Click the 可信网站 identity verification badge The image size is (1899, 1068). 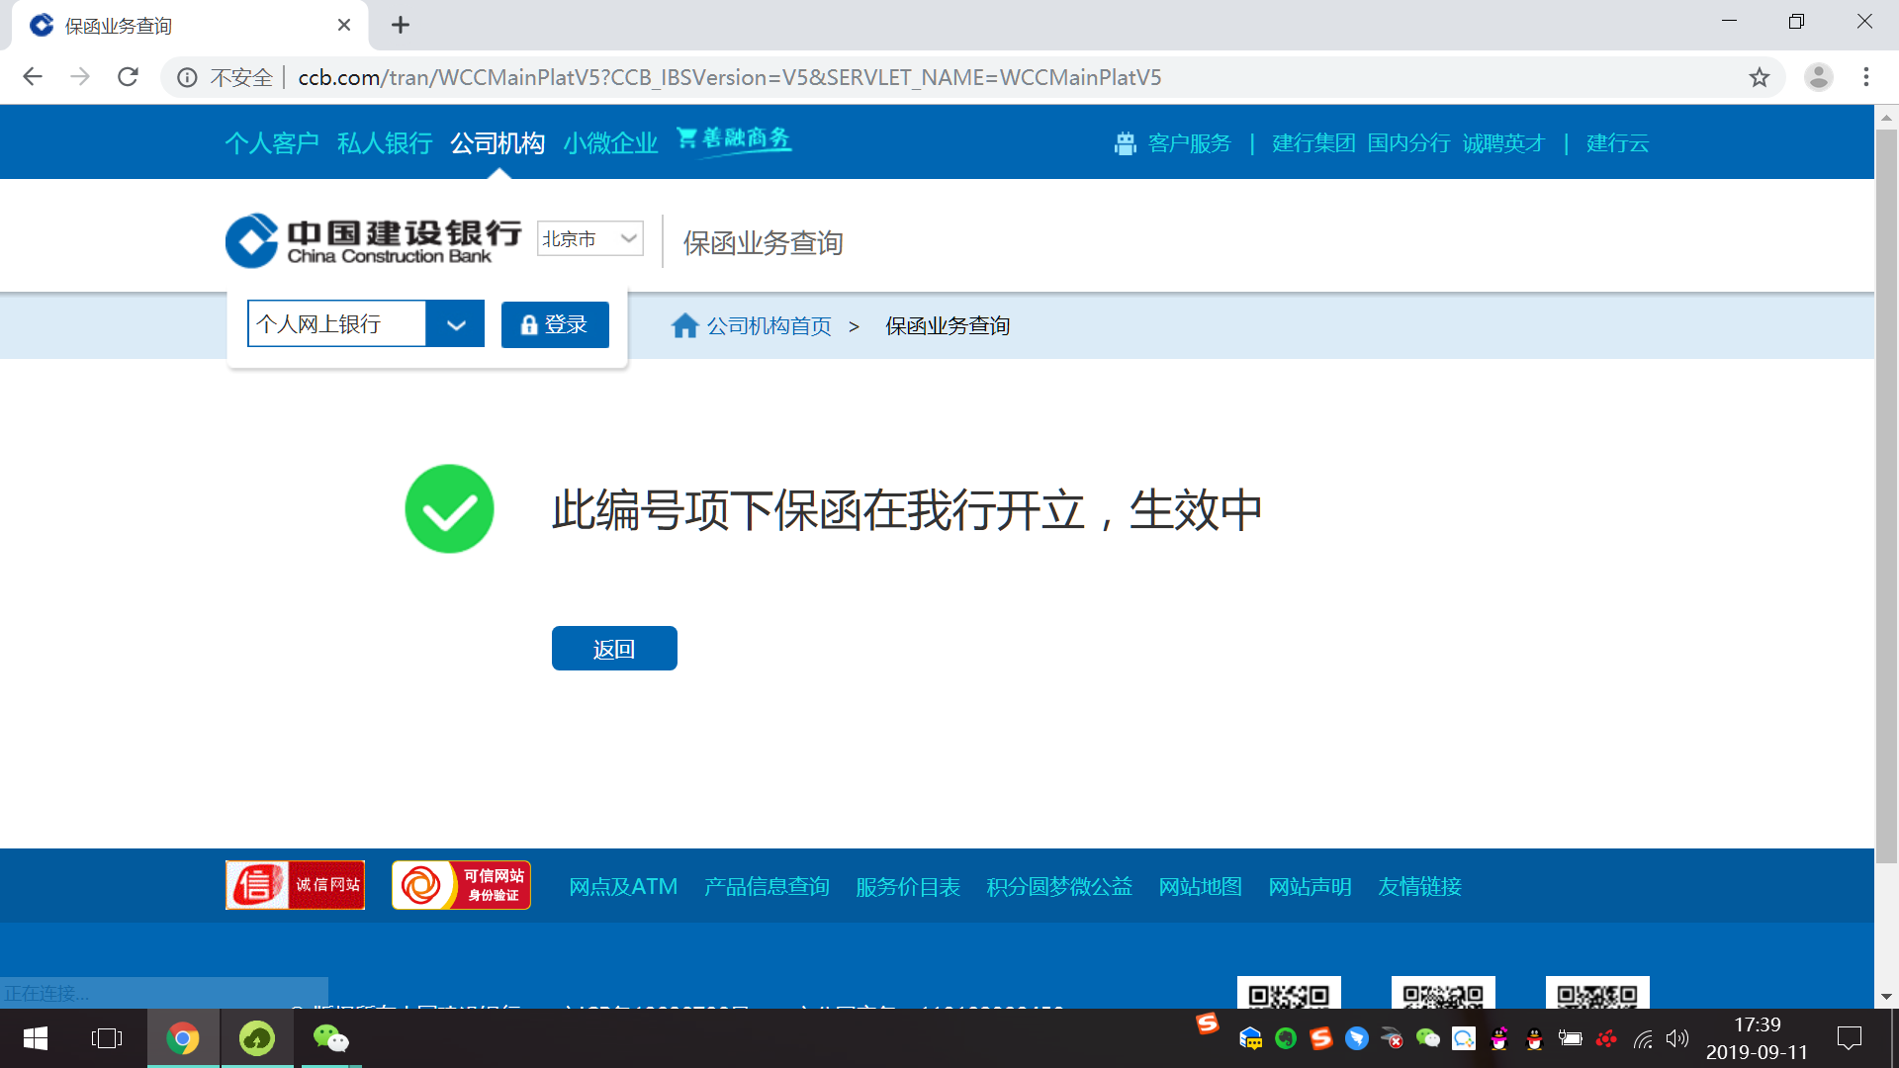point(461,885)
